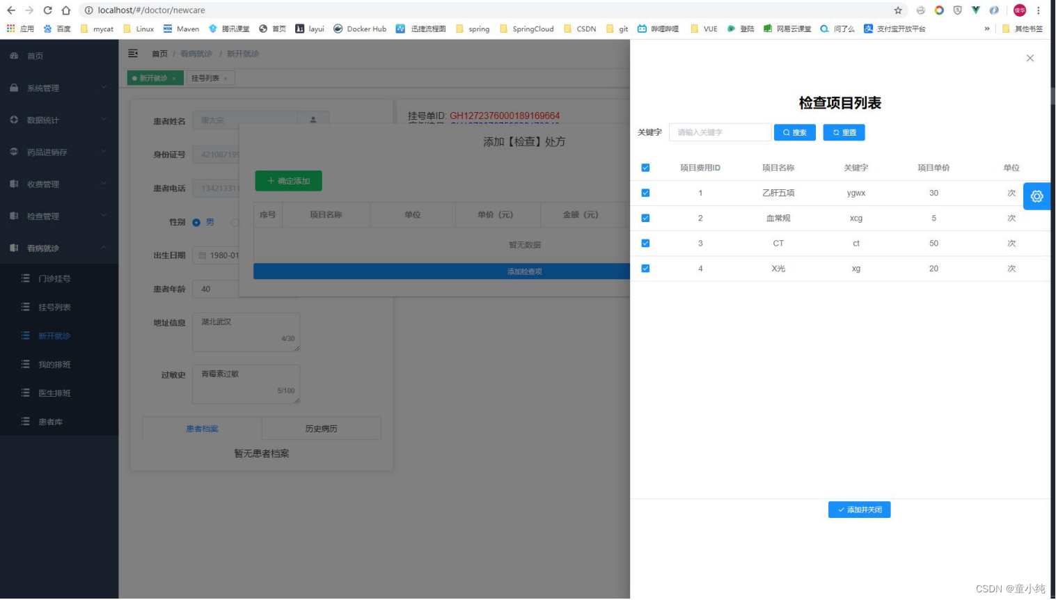The image size is (1056, 600).
Task: Open 门诊挂号 submenu item
Action: click(x=59, y=278)
